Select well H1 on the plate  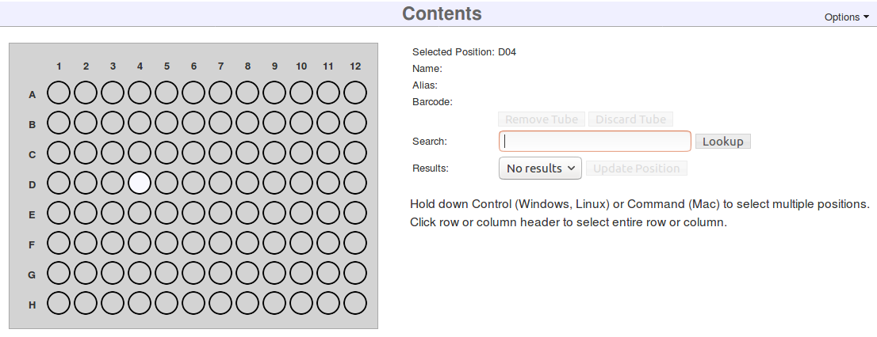[x=59, y=303]
